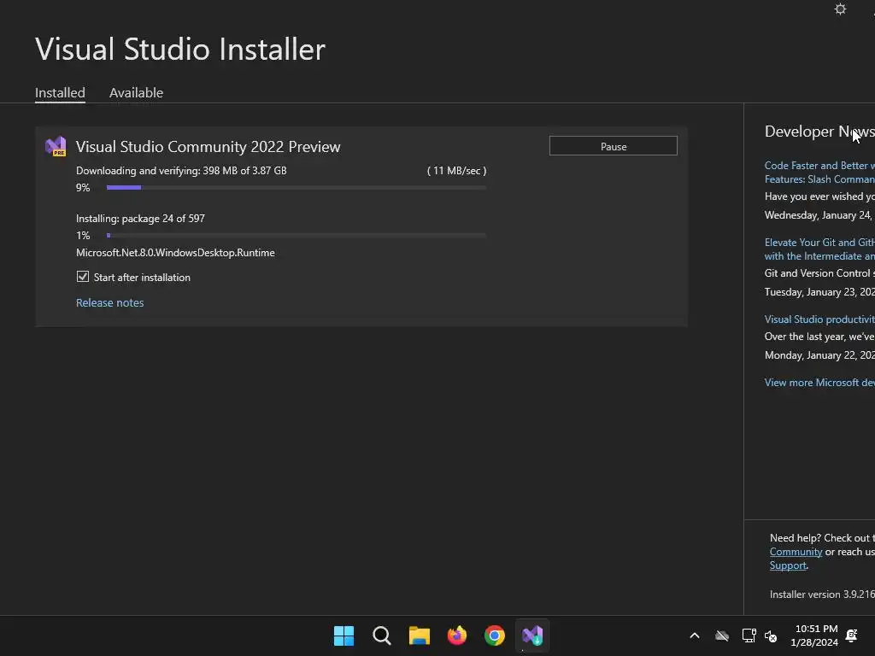Screen dimensions: 875x656
Task: Open the Elevate Your Git article
Action: pos(819,249)
